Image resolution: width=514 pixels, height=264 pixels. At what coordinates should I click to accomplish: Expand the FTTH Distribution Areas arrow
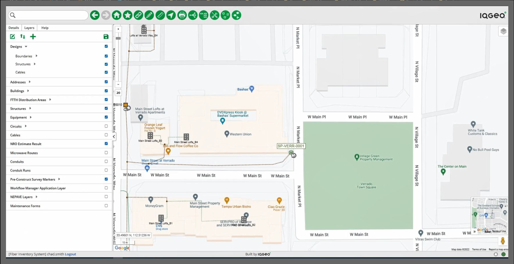[x=50, y=100]
